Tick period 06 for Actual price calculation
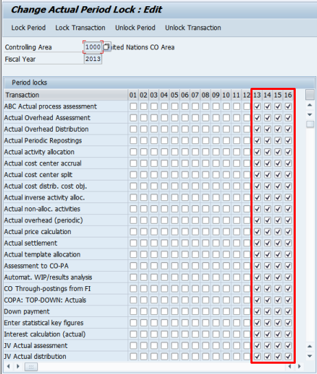Image resolution: width=317 pixels, height=374 pixels. [x=185, y=231]
